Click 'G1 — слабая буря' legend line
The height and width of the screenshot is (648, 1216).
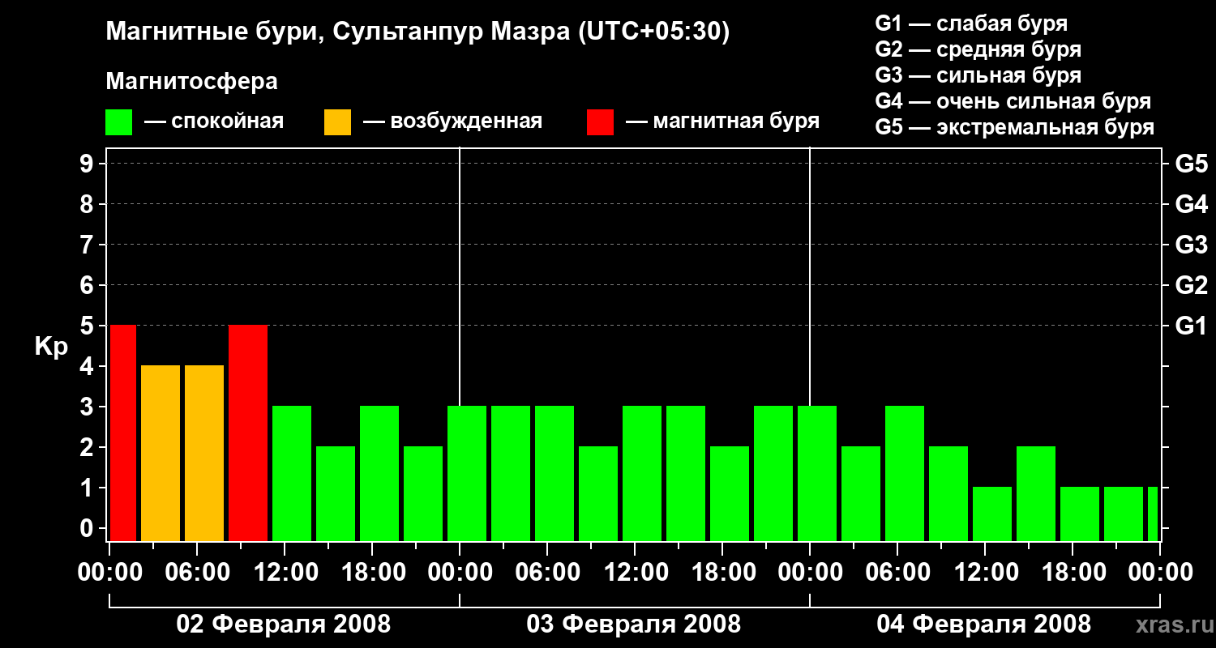point(971,23)
